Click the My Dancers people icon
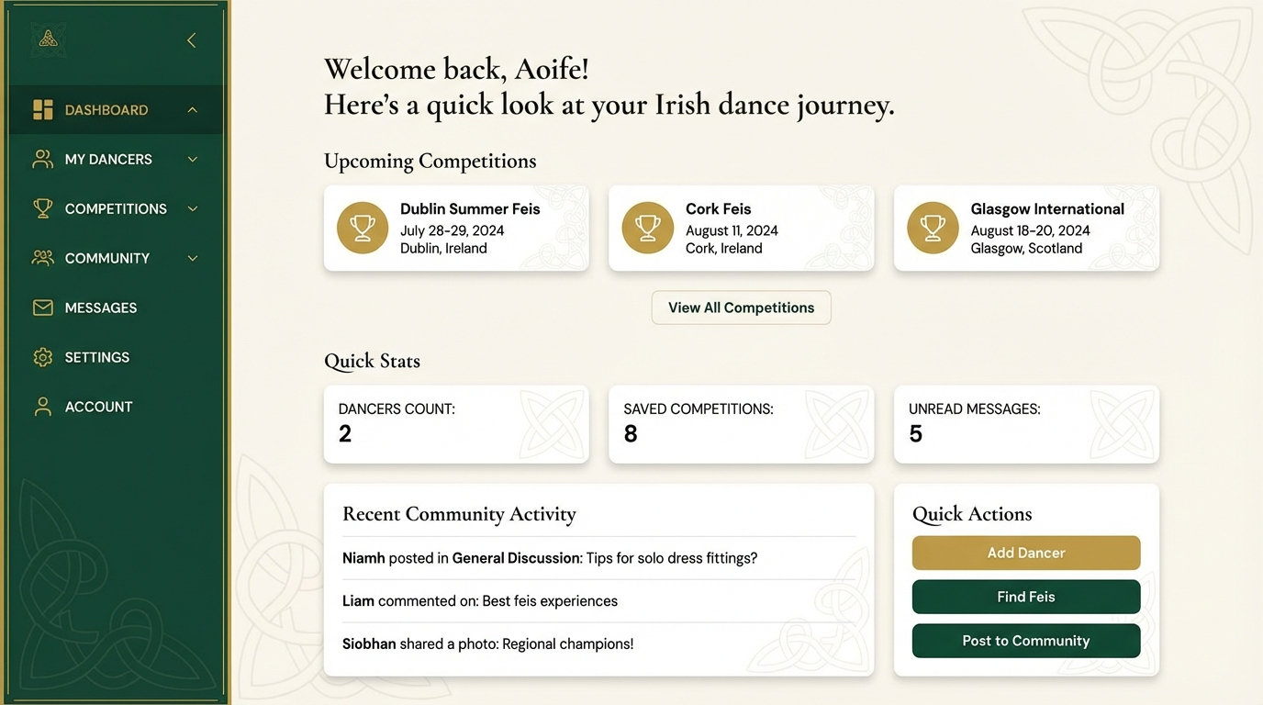This screenshot has height=705, width=1263. point(42,159)
